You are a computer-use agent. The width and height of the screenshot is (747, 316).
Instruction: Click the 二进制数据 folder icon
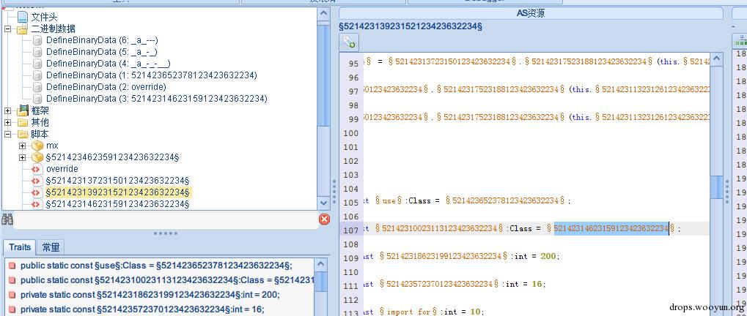[x=23, y=29]
